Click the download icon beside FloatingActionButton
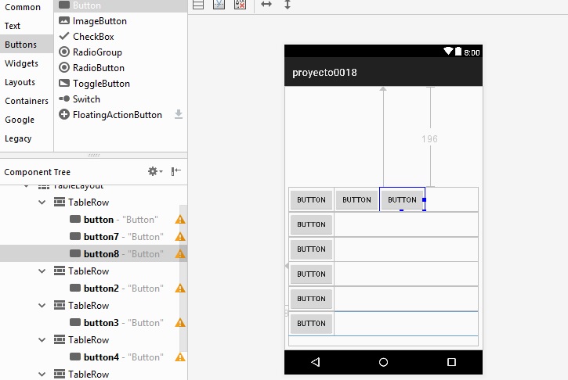568x380 pixels. 179,115
